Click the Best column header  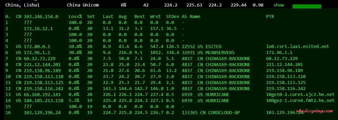[x=140, y=17]
